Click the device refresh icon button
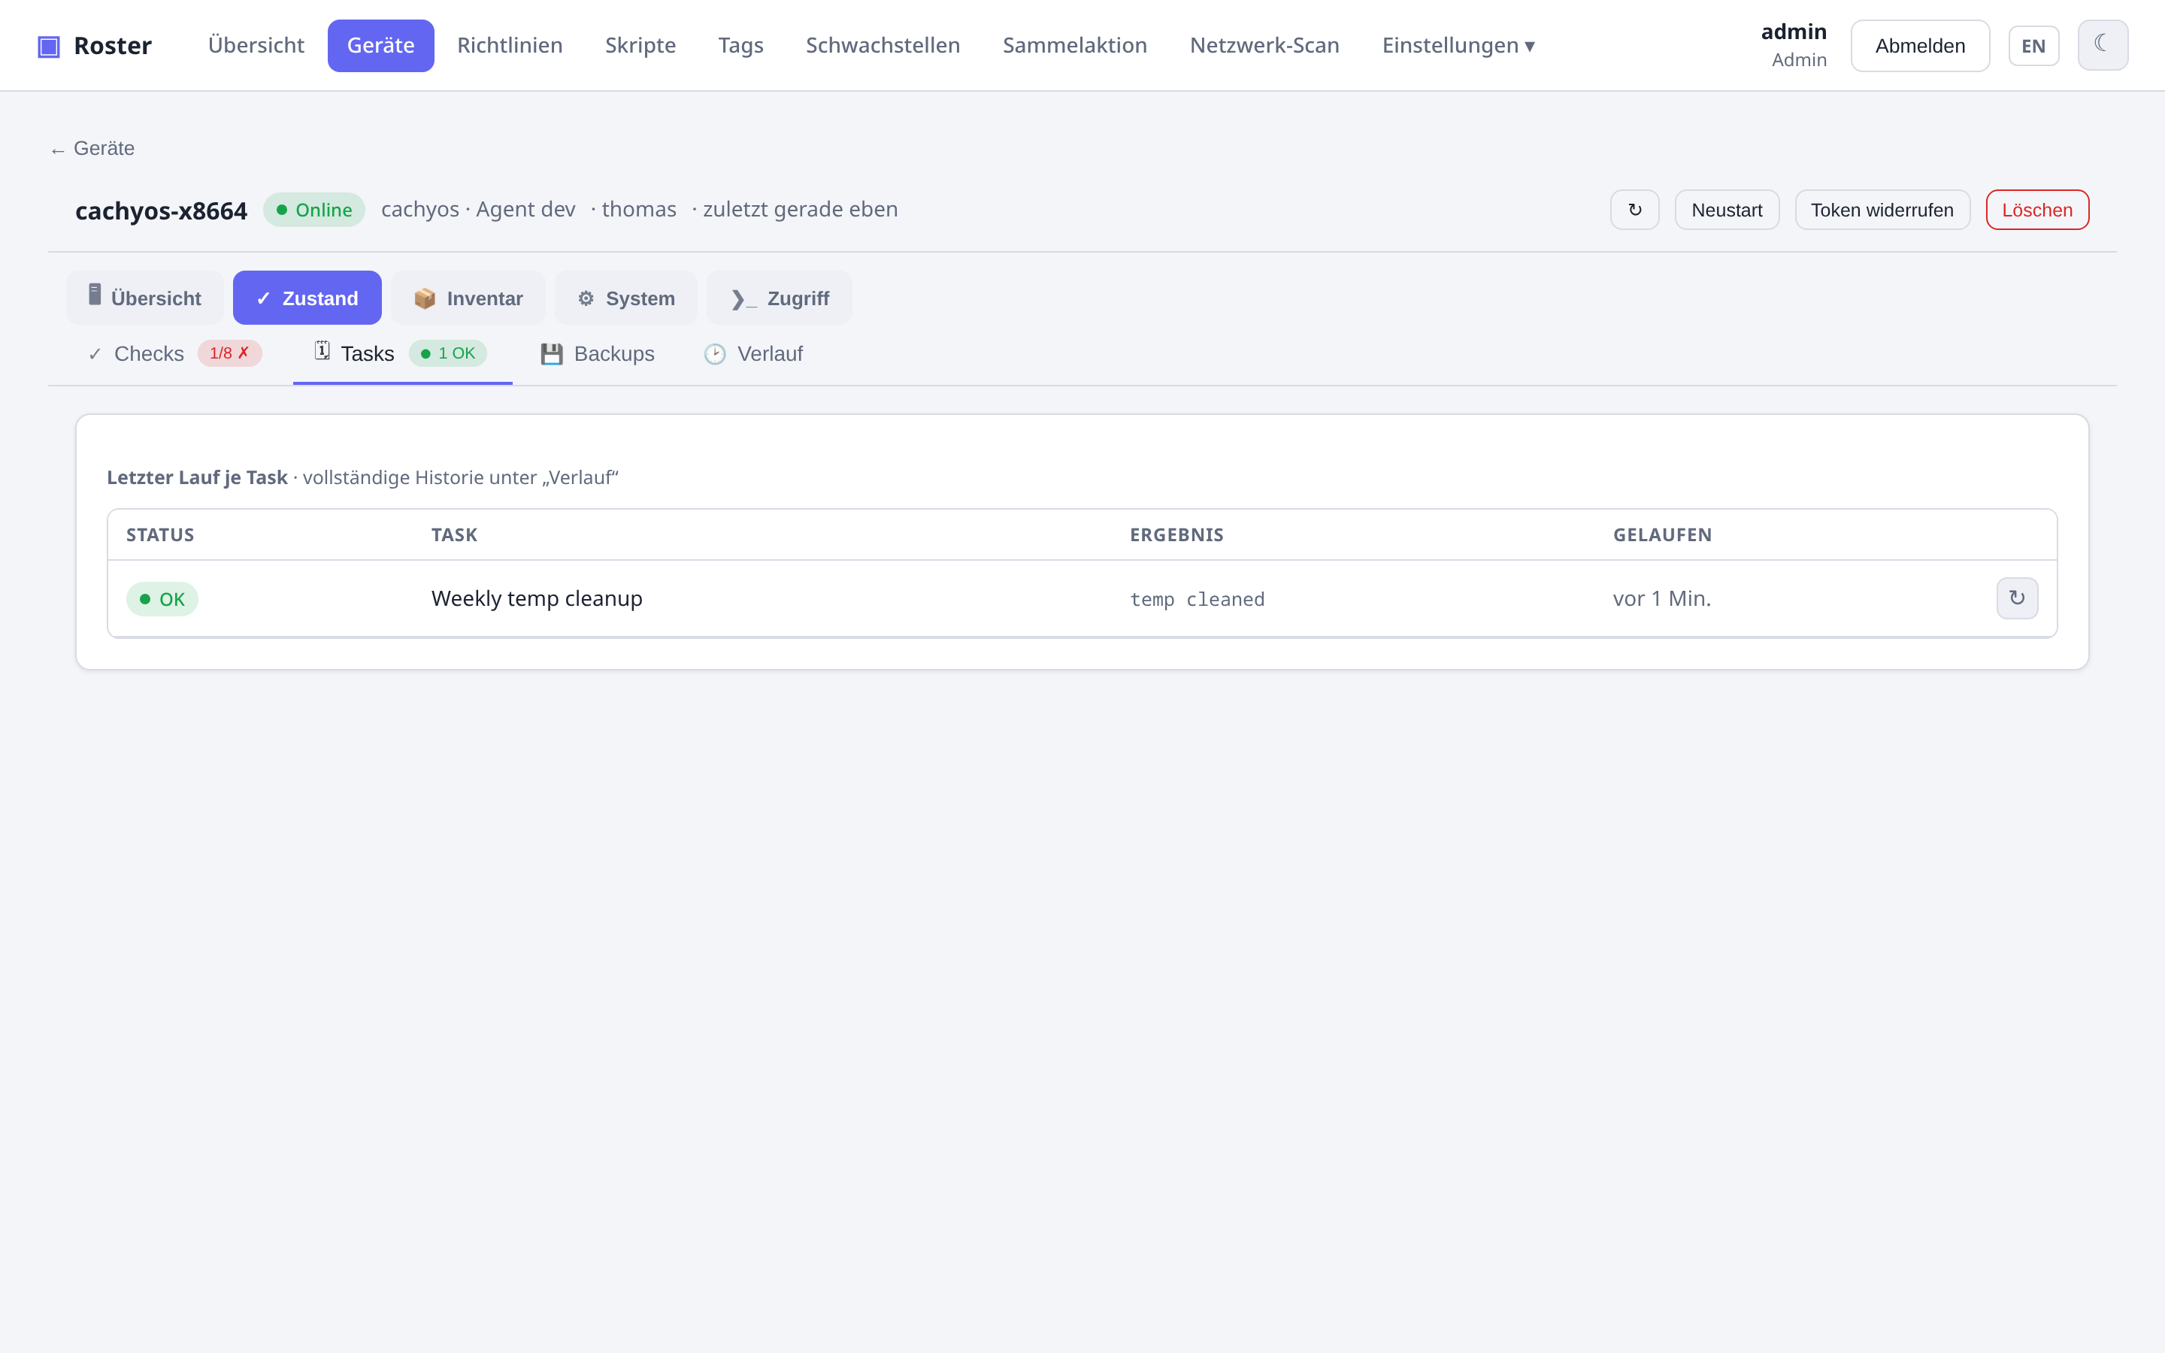 (x=1634, y=210)
